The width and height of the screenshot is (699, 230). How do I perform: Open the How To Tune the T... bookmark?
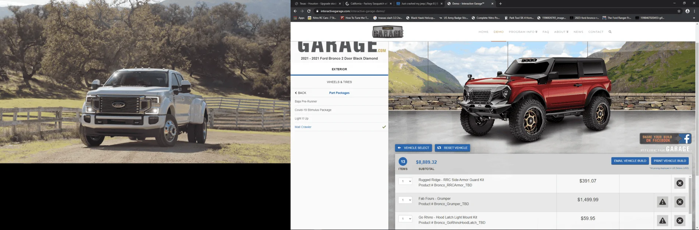tap(355, 18)
